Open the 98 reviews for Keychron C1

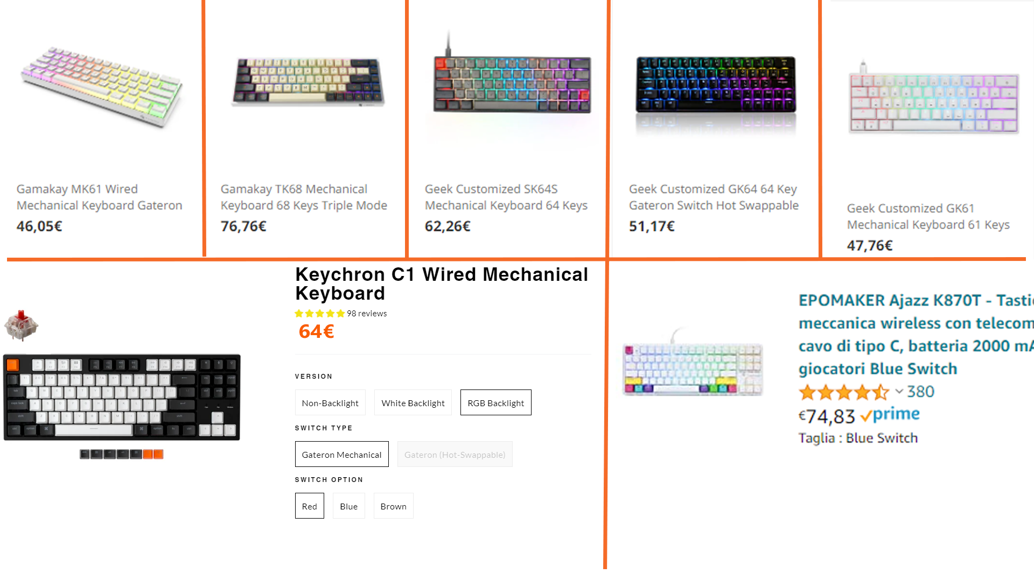point(367,313)
